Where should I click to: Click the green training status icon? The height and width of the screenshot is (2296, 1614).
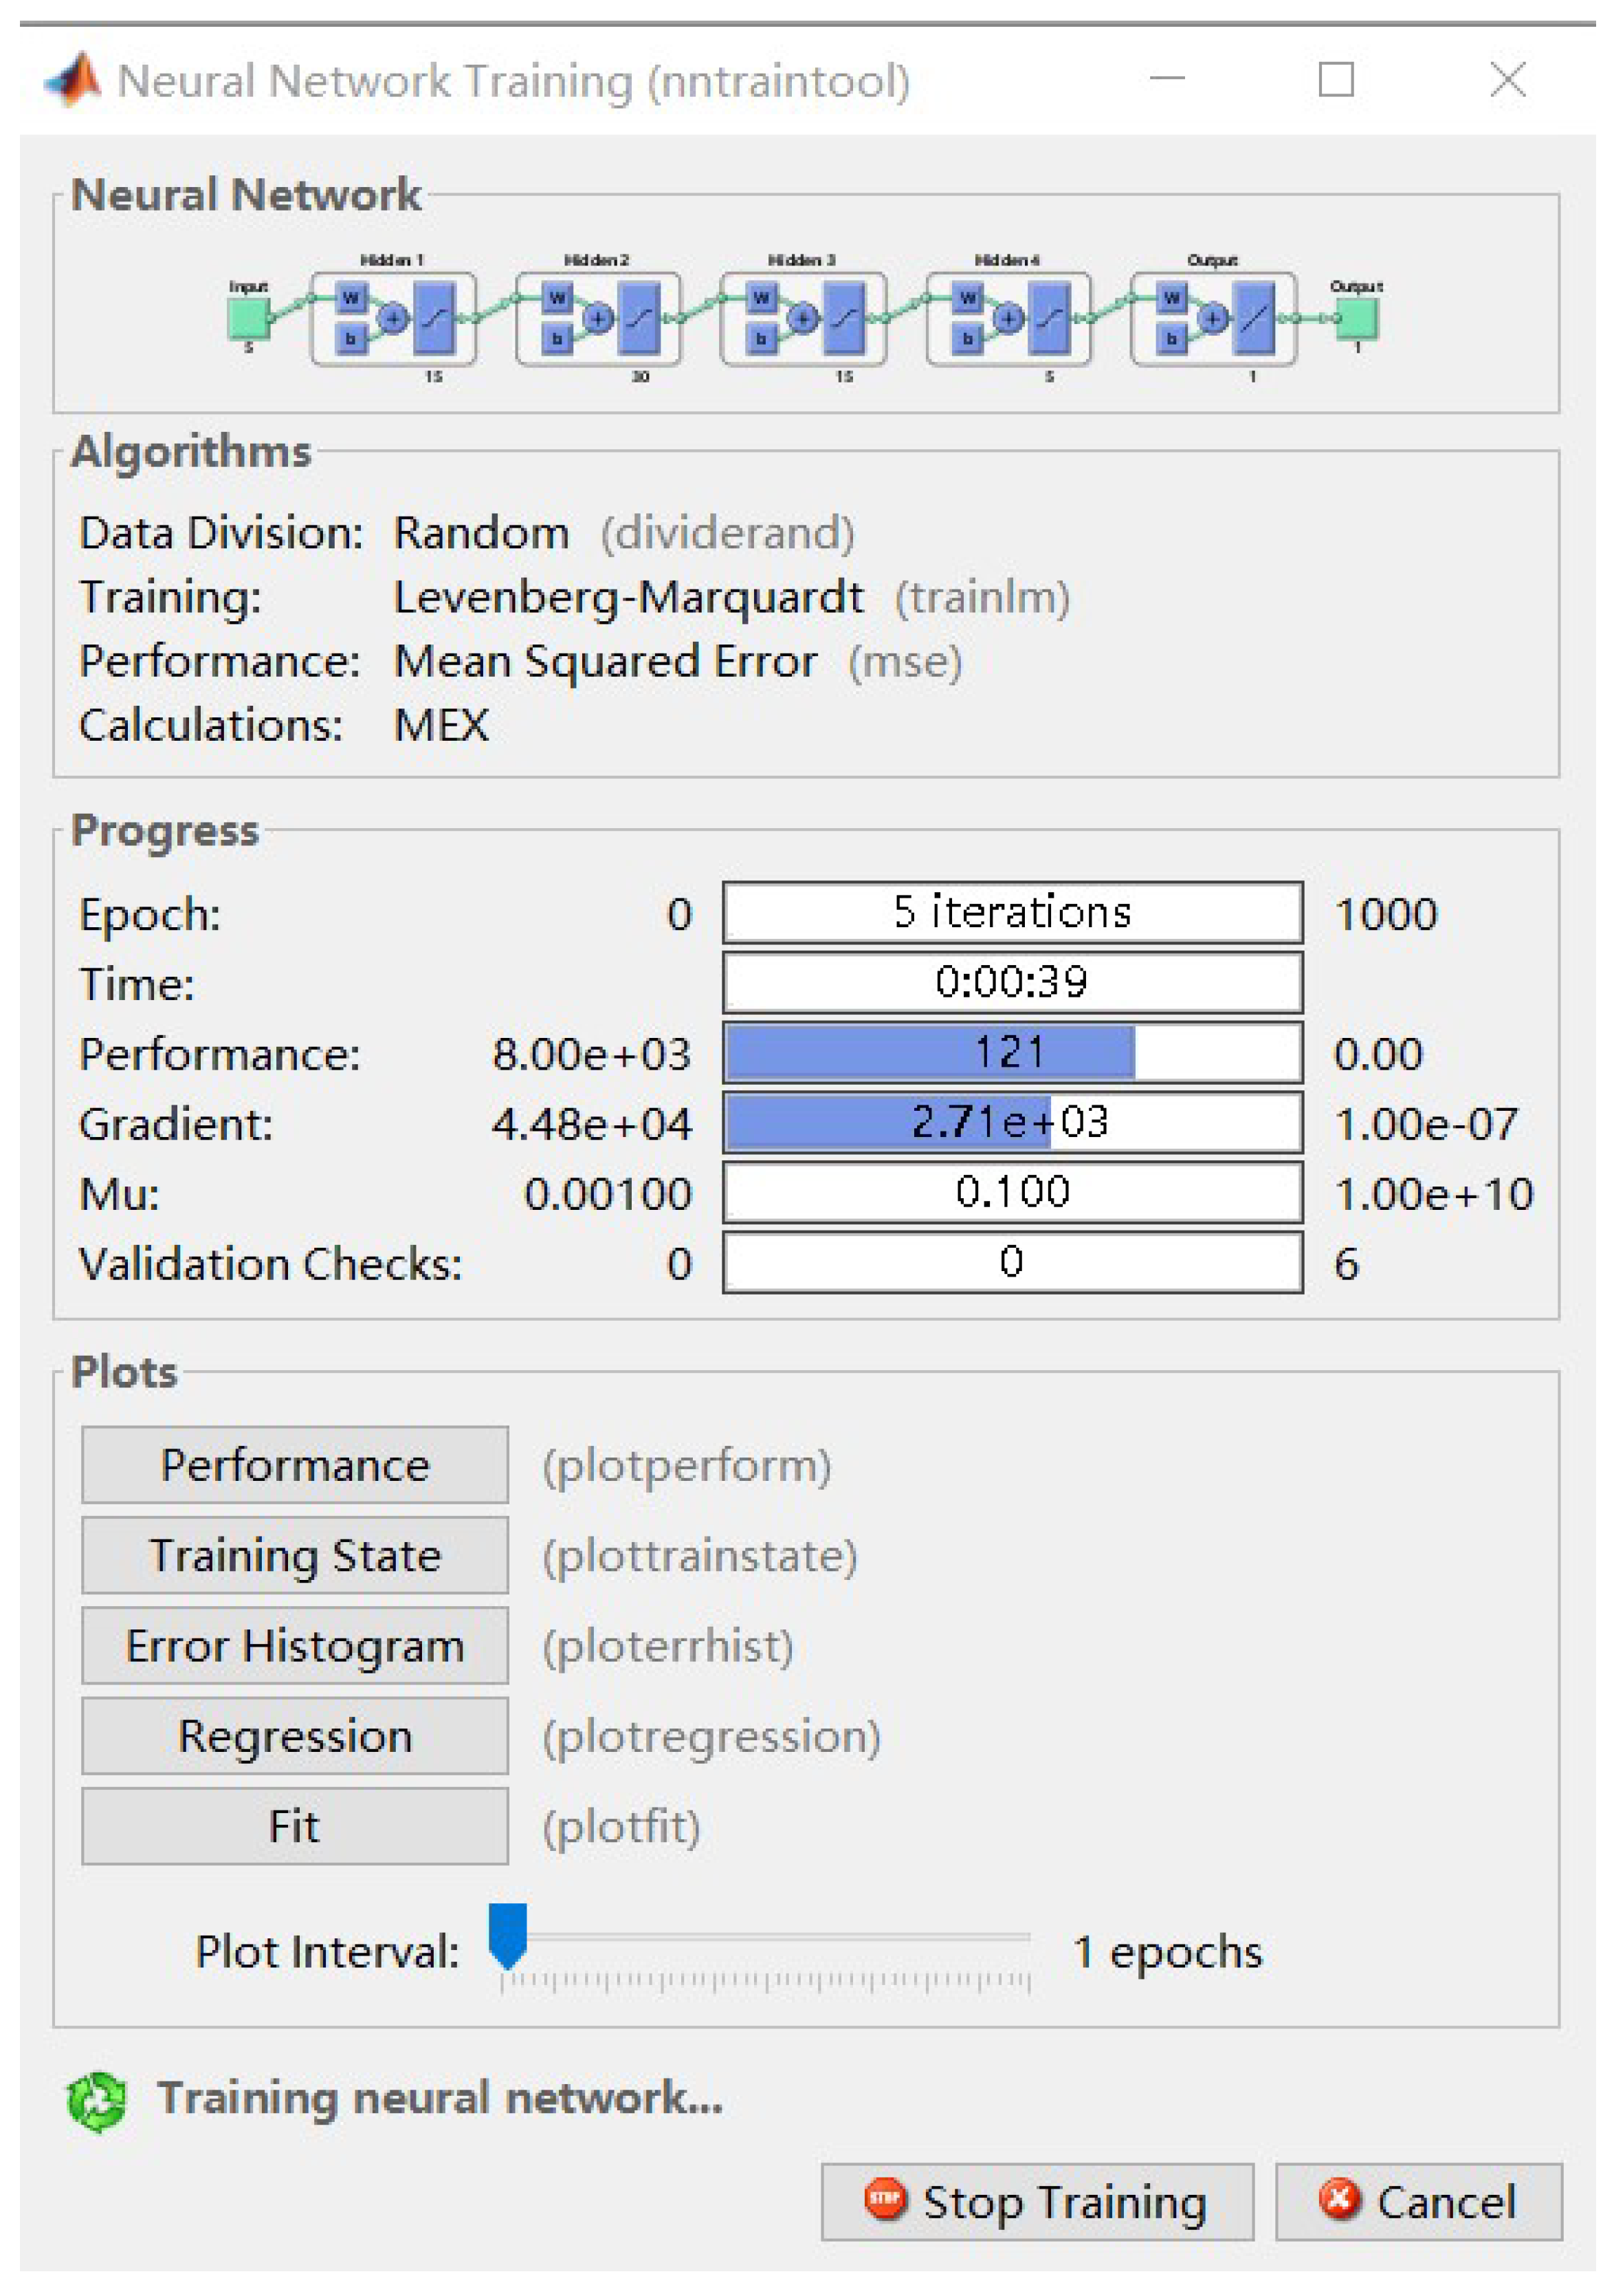pos(97,2101)
